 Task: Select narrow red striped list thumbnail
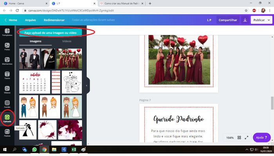[56, 82]
